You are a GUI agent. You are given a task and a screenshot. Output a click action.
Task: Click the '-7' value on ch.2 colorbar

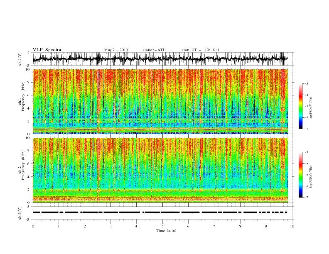(x=307, y=197)
